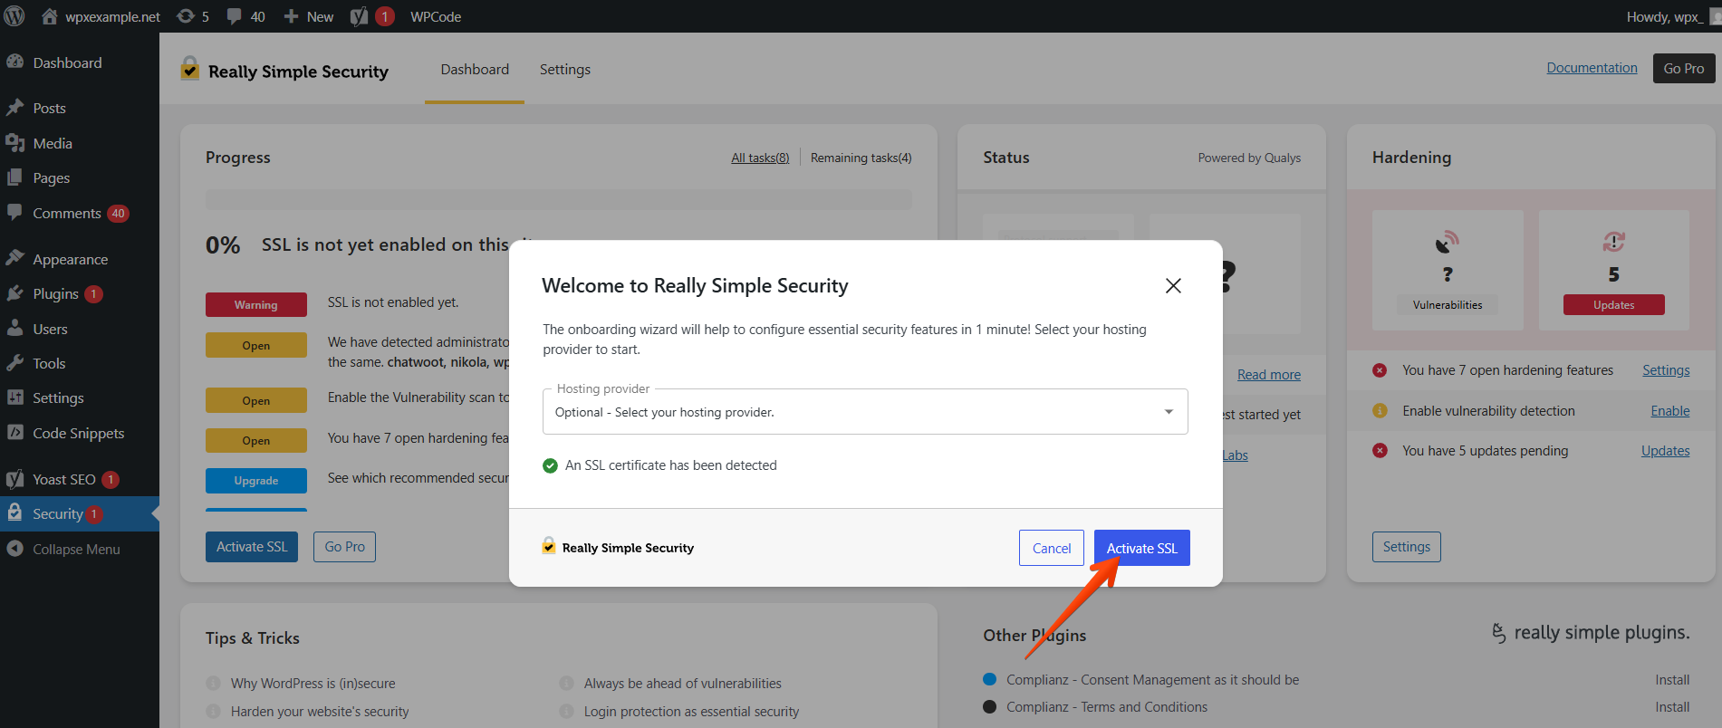
Task: Close the welcome dialog with the X icon
Action: click(x=1173, y=286)
